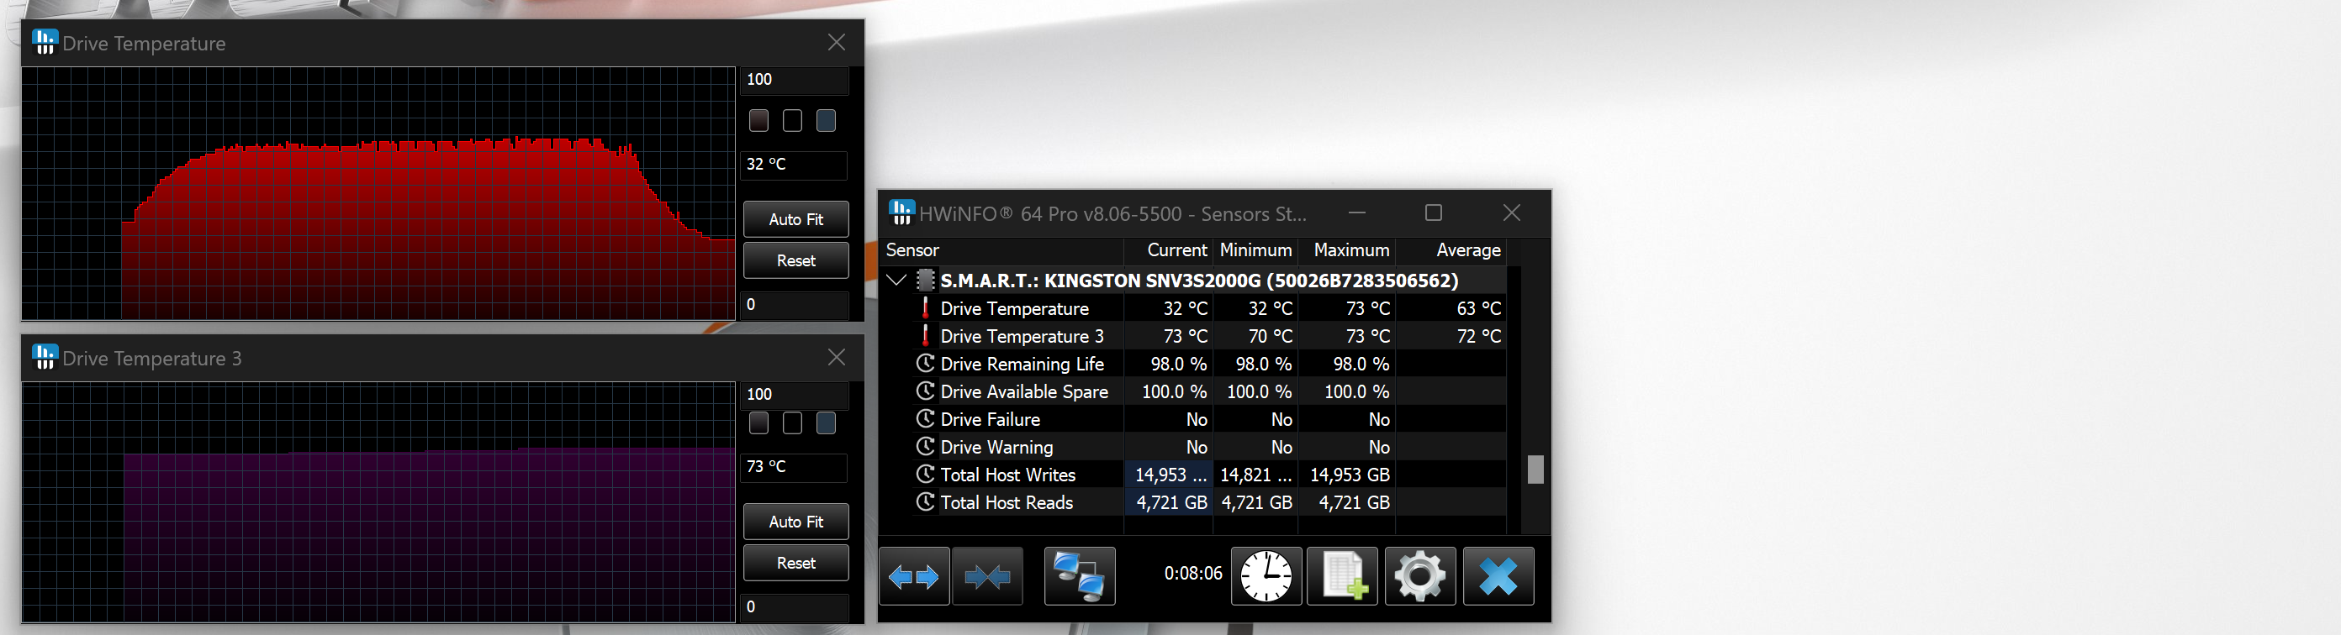
Task: Click clock icon beside Total Host Reads
Action: (x=925, y=501)
